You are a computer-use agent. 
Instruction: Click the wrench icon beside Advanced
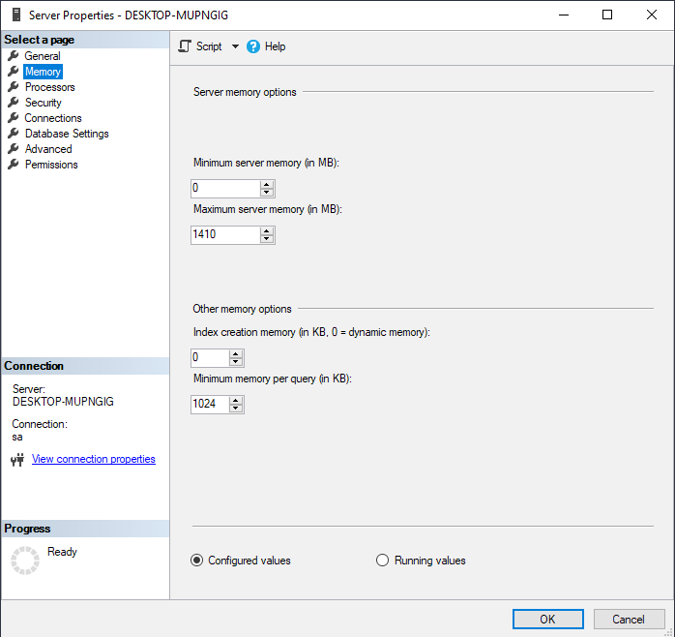(x=14, y=149)
